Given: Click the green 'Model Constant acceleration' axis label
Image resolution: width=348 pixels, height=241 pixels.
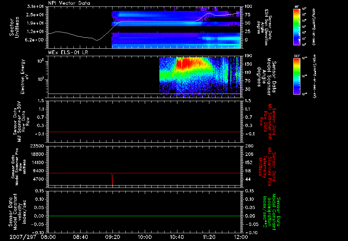Looking at the screenshot, I should coord(272,212).
